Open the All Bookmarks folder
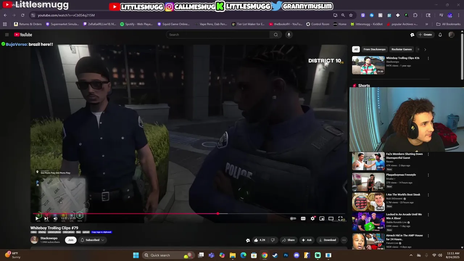The height and width of the screenshot is (261, 464). point(448,24)
